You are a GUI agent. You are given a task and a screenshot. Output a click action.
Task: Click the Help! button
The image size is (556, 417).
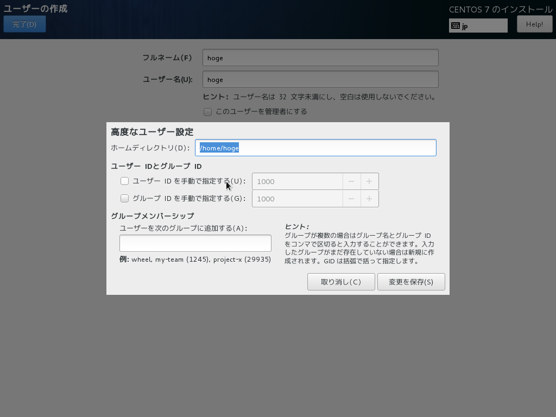pos(534,24)
